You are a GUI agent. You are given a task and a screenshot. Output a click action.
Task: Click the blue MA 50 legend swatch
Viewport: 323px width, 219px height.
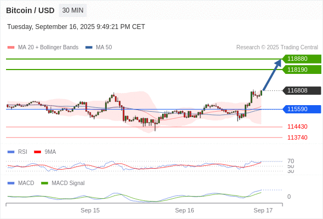pyautogui.click(x=89, y=48)
